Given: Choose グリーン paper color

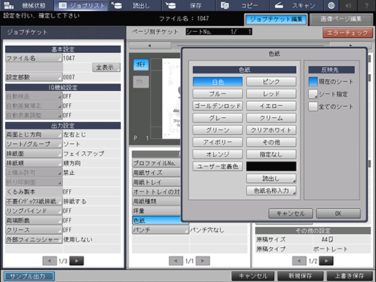Looking at the screenshot, I should tap(217, 130).
